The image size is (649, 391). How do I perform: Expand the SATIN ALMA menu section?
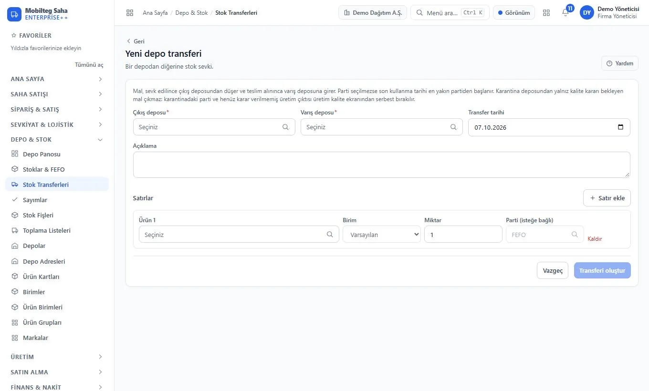57,372
